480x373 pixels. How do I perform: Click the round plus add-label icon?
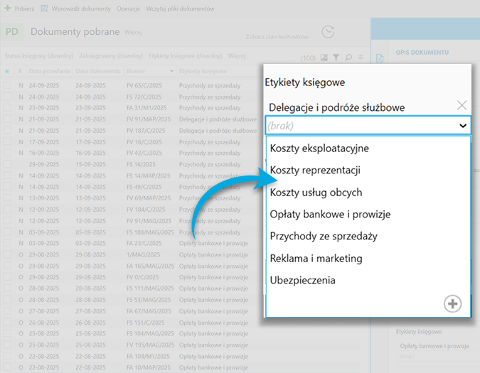tap(452, 304)
